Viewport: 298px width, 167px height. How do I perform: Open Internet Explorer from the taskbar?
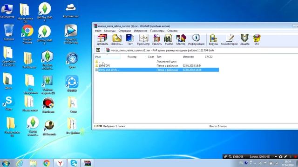[20, 163]
